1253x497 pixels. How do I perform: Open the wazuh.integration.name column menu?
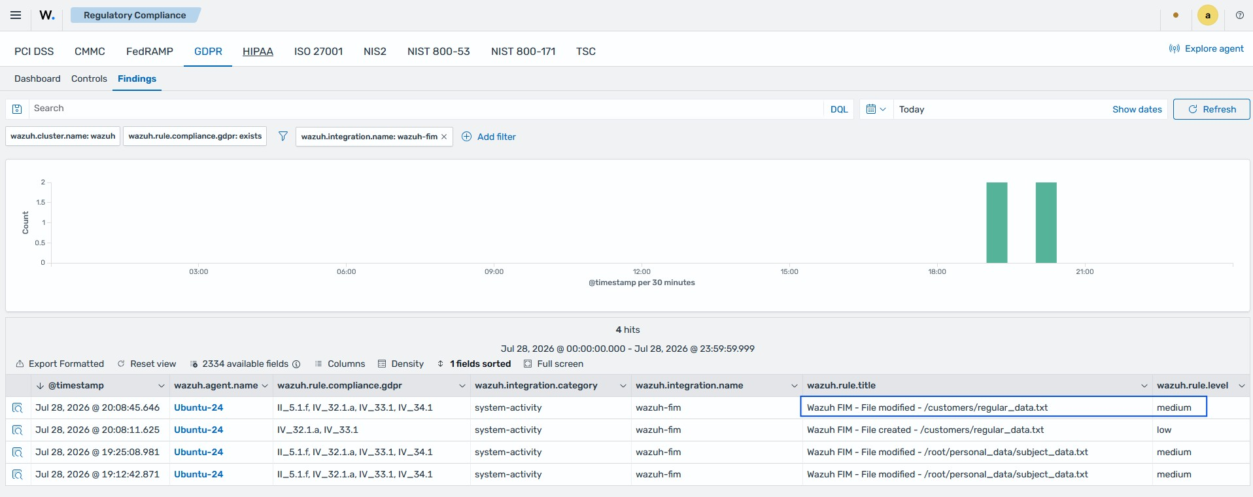pos(795,386)
